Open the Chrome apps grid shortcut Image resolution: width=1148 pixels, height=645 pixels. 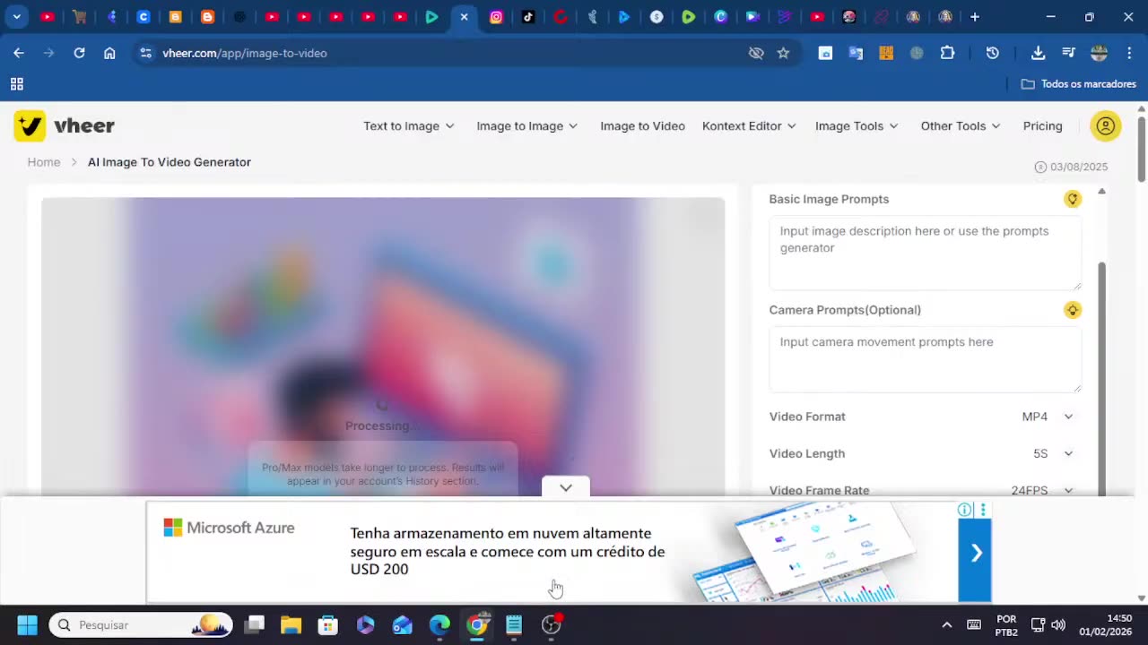pos(16,84)
